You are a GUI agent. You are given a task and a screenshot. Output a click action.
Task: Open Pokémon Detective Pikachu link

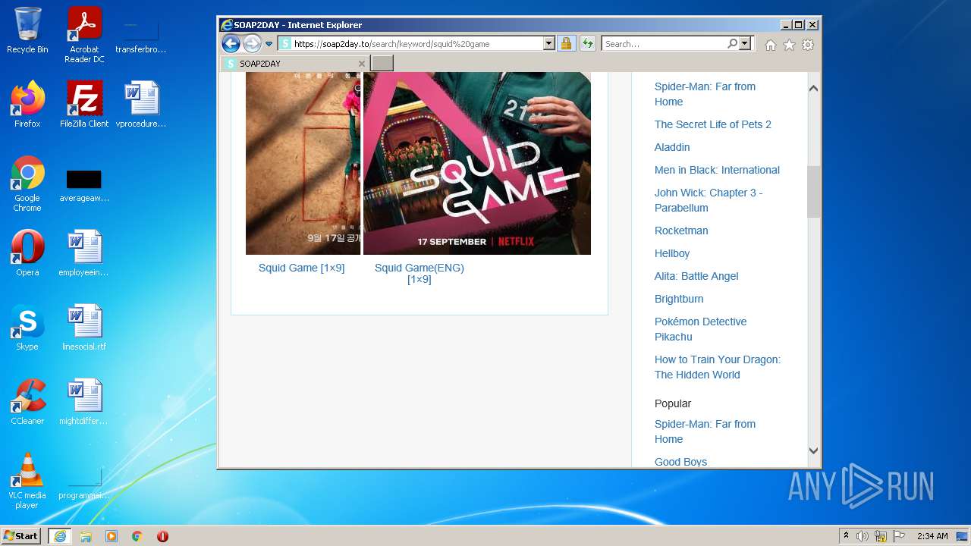[700, 329]
